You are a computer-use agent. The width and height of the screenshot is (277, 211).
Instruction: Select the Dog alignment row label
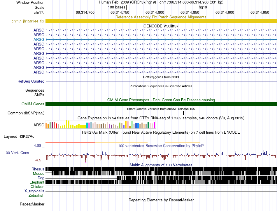pos(41,178)
